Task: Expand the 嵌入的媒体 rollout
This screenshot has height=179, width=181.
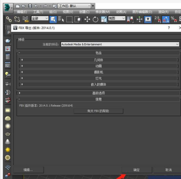Action: 99,84
